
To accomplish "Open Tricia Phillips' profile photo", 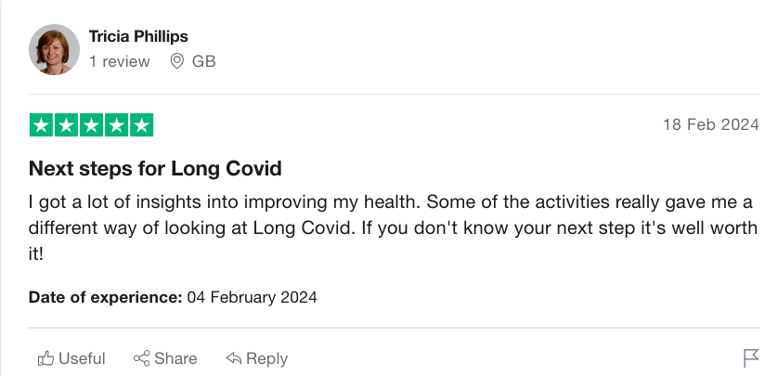I will coord(54,49).
